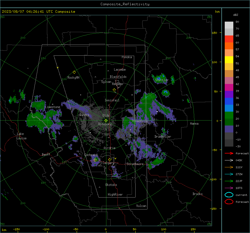
Task: Select the top light gray dBZ swatch
Action: click(229, 25)
